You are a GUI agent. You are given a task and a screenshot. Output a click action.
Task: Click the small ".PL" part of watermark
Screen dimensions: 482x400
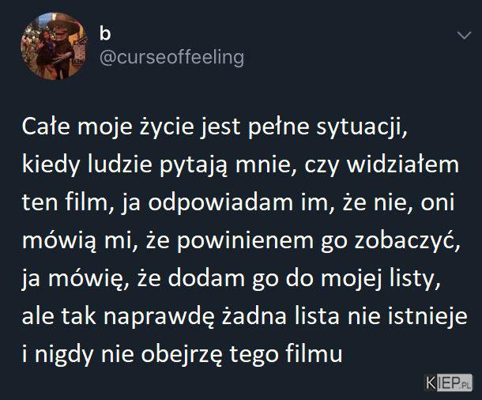[x=466, y=385]
